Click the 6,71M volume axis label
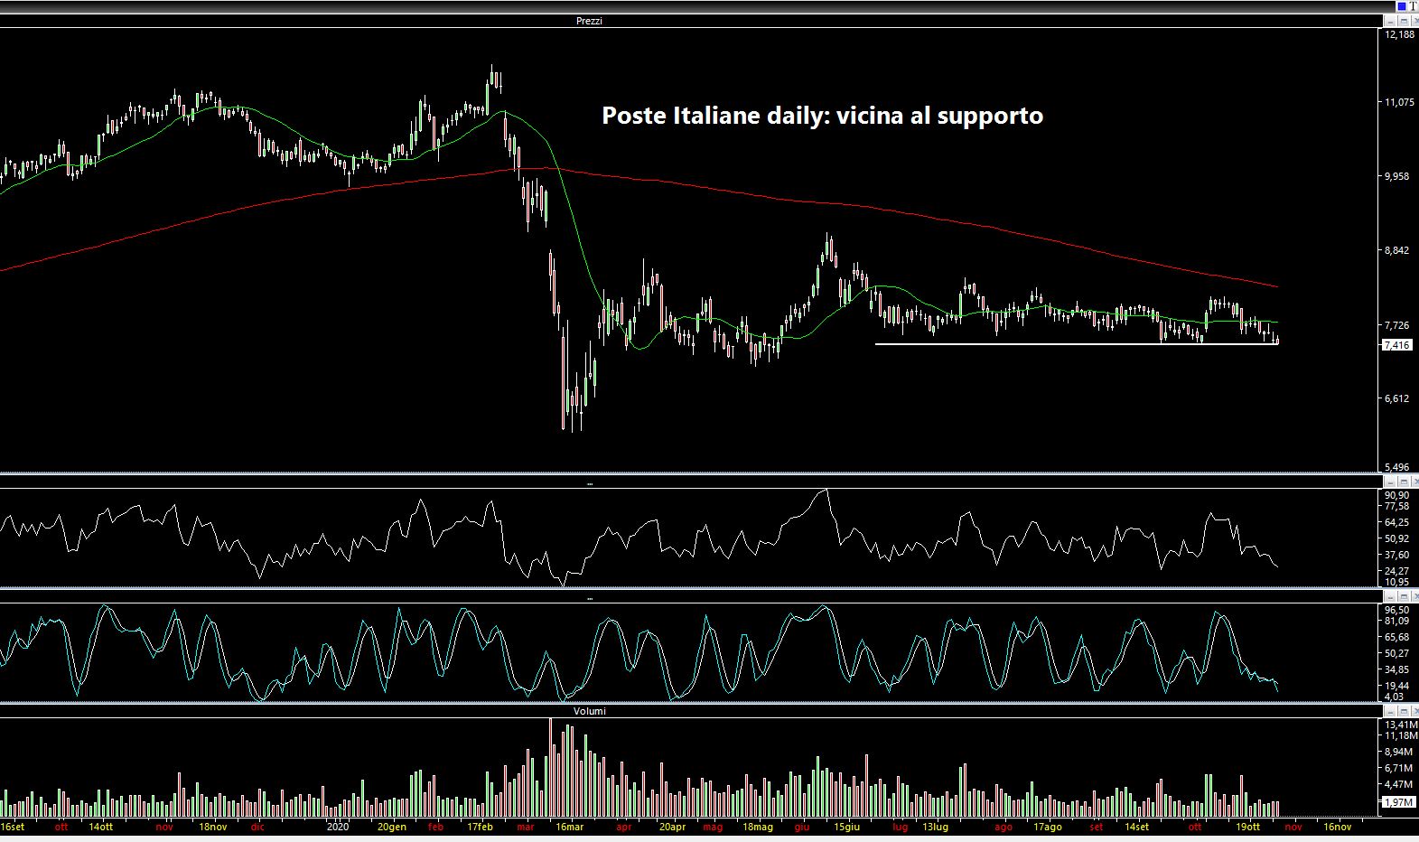Screen dimensions: 1419x842 (x=1398, y=768)
